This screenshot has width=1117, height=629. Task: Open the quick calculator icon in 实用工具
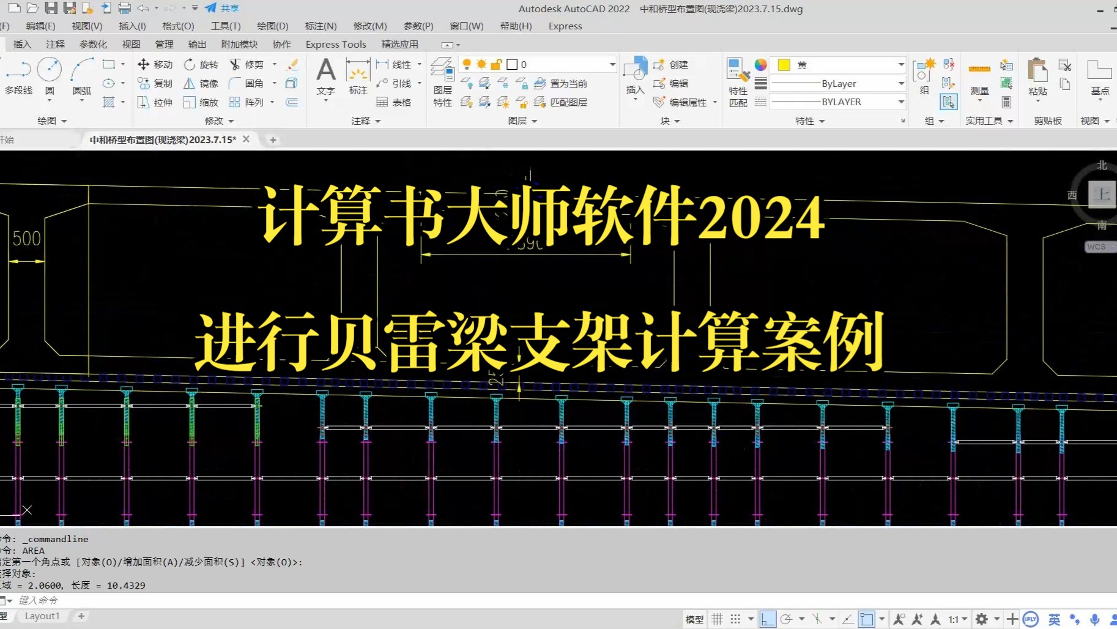[1006, 102]
